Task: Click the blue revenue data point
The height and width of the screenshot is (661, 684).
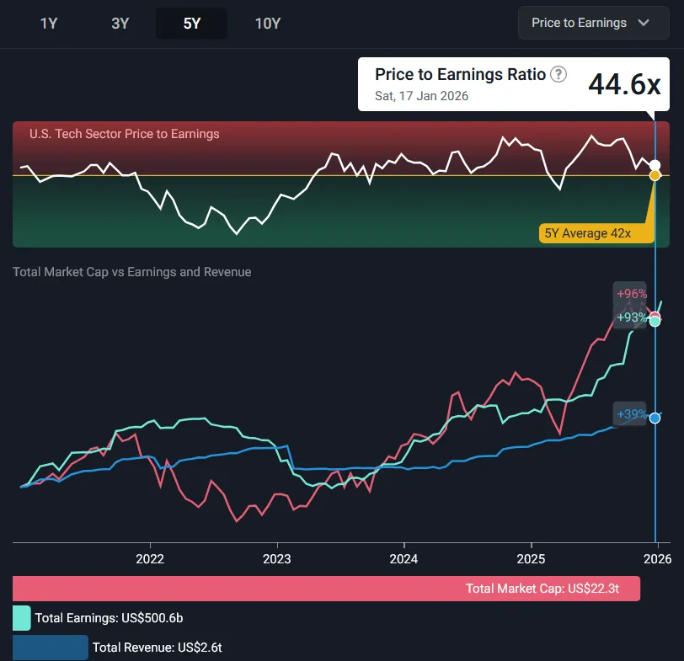Action: point(655,418)
